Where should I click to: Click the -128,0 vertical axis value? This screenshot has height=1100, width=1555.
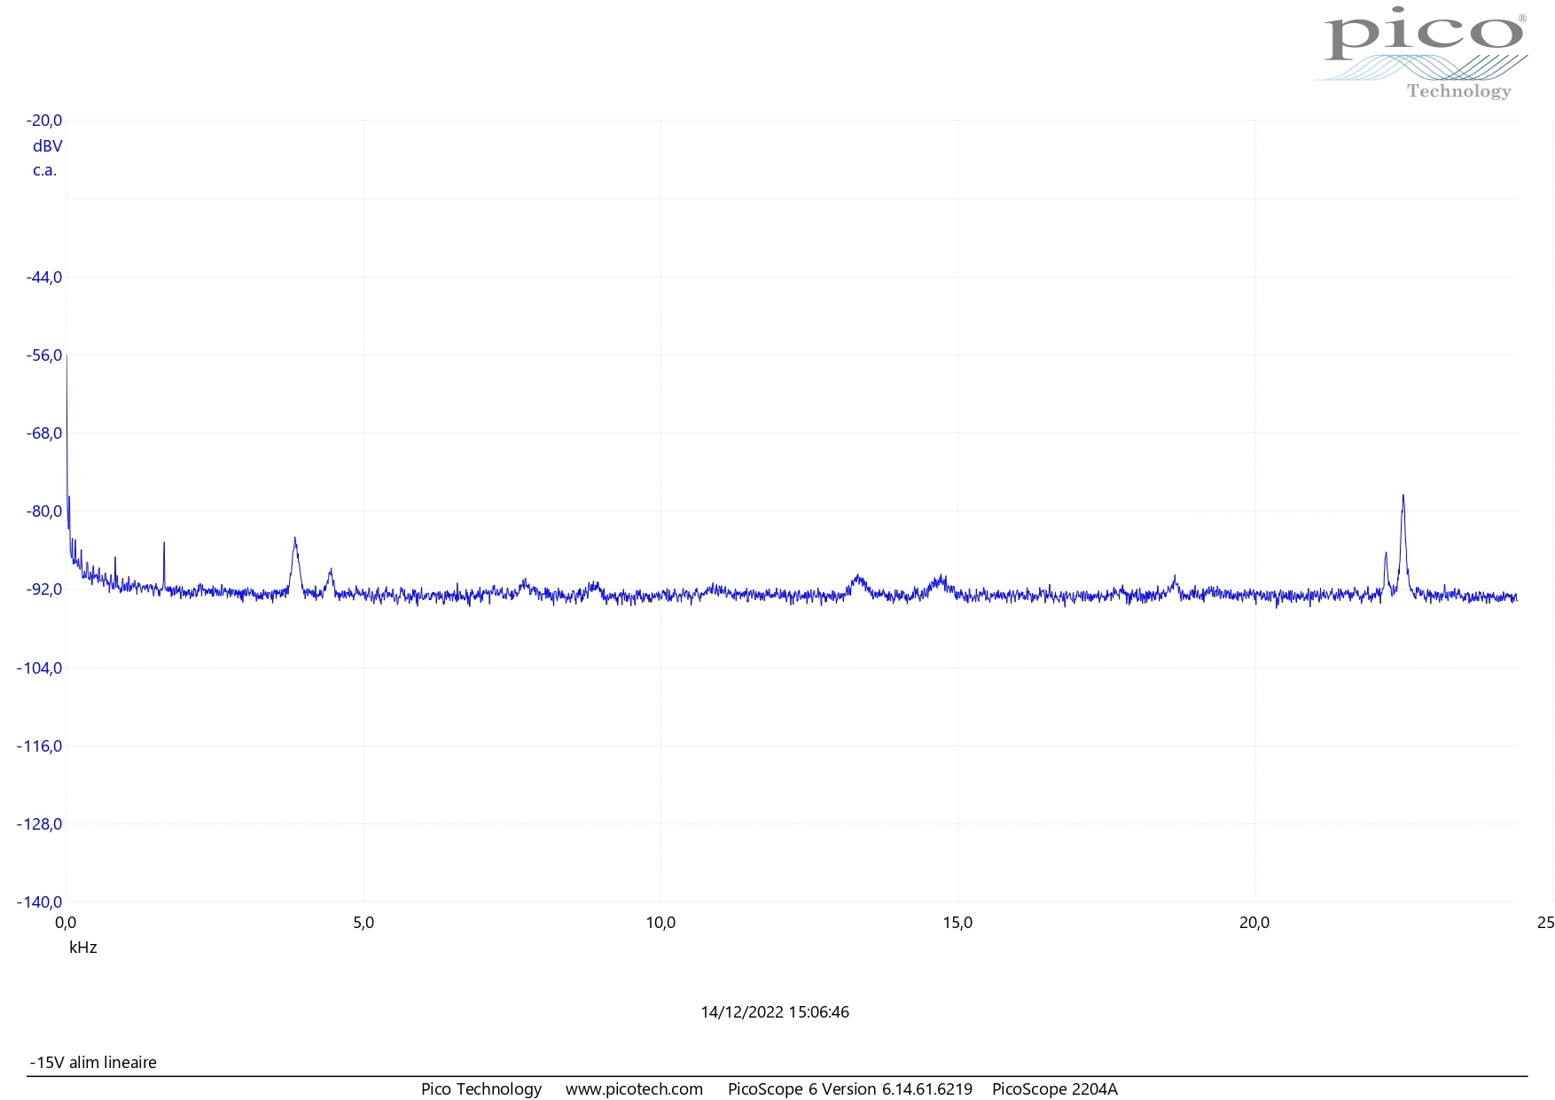coord(40,824)
